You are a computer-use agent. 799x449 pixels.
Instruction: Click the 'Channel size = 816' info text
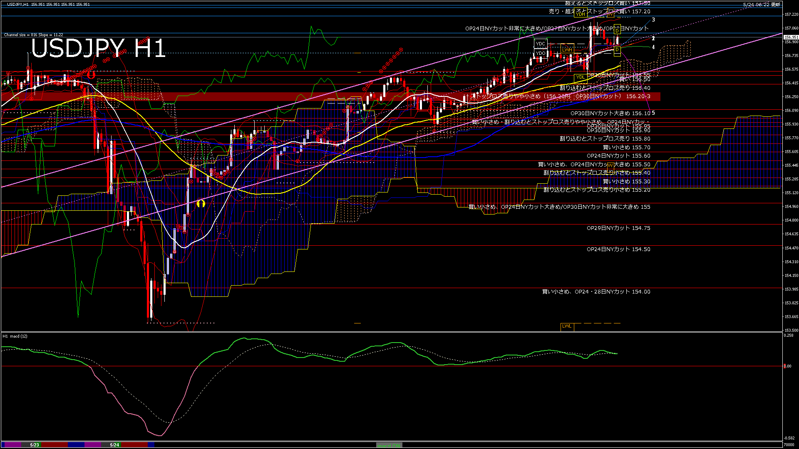[33, 35]
